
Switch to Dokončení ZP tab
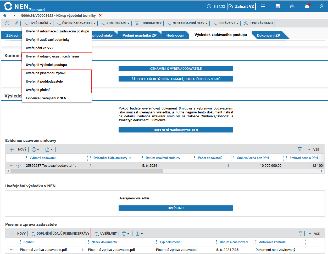[x=269, y=35]
